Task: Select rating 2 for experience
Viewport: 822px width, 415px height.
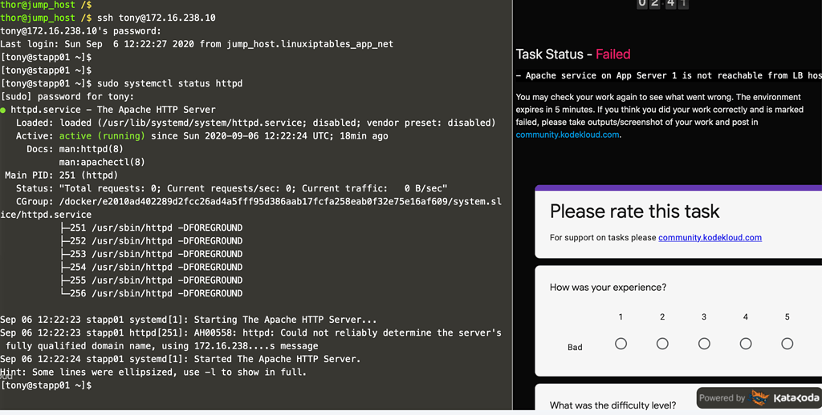Action: coord(662,344)
